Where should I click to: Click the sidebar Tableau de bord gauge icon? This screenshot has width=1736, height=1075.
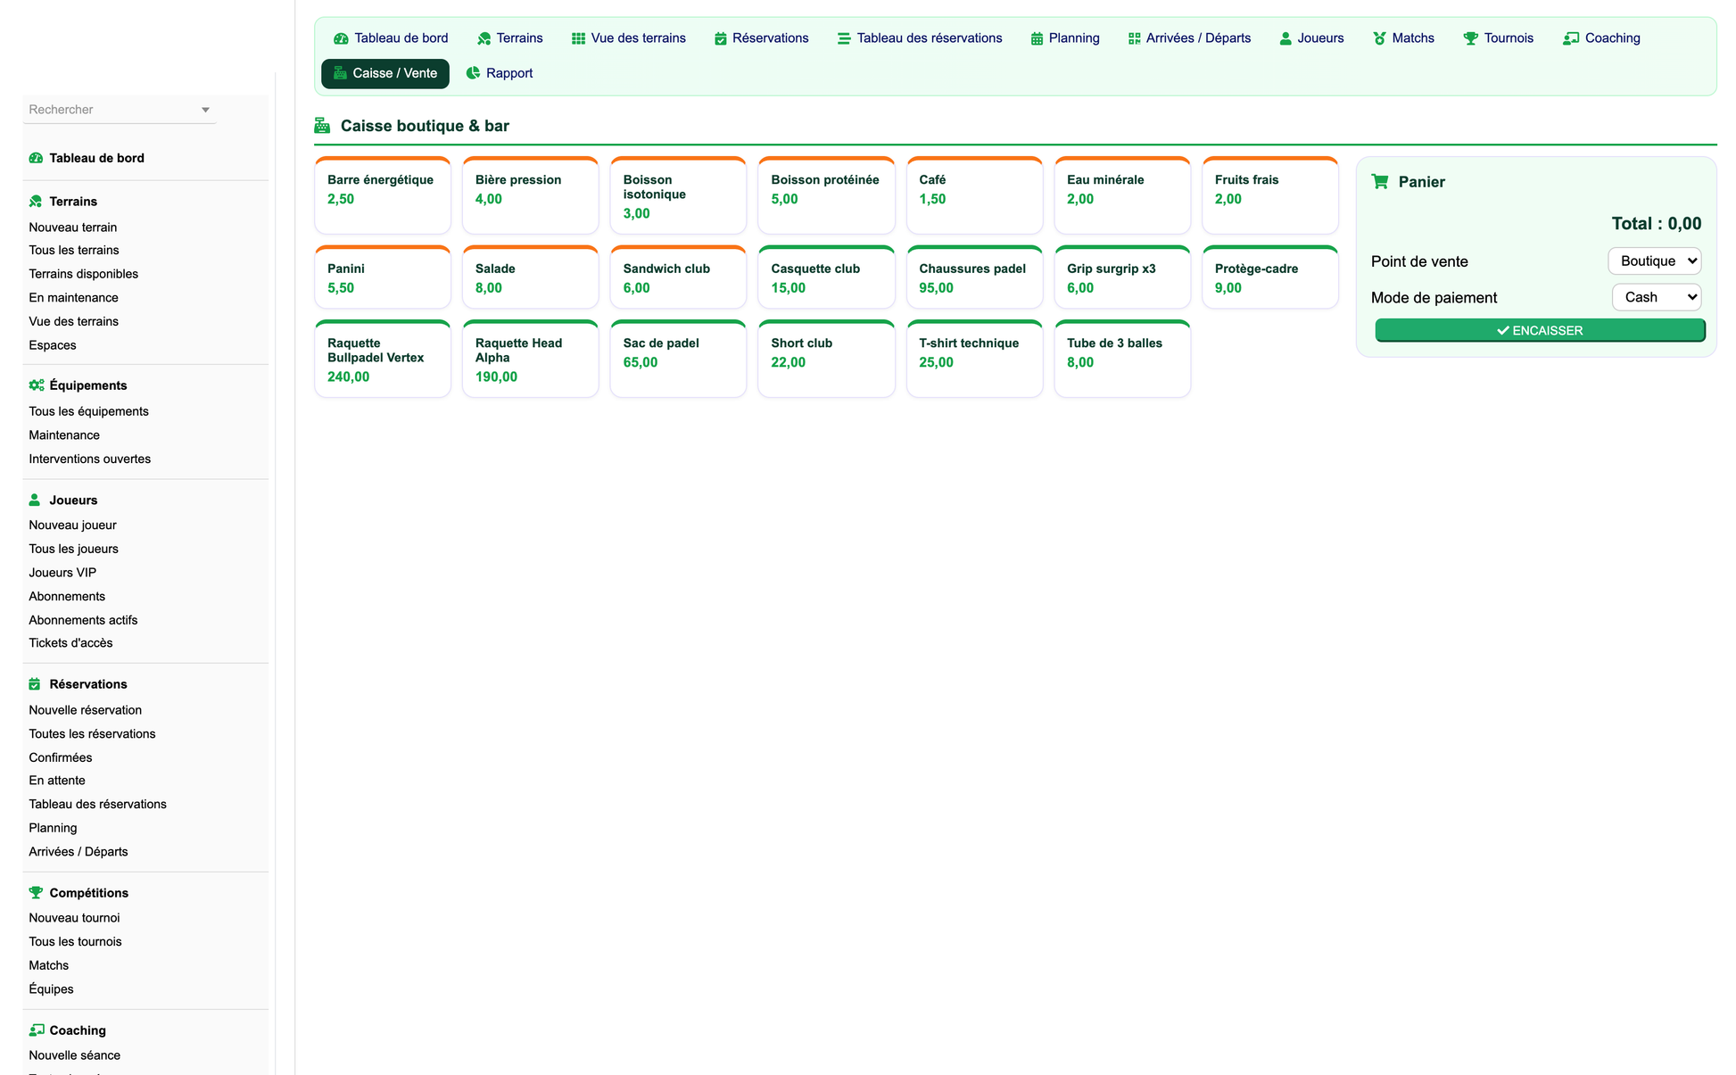(x=36, y=158)
